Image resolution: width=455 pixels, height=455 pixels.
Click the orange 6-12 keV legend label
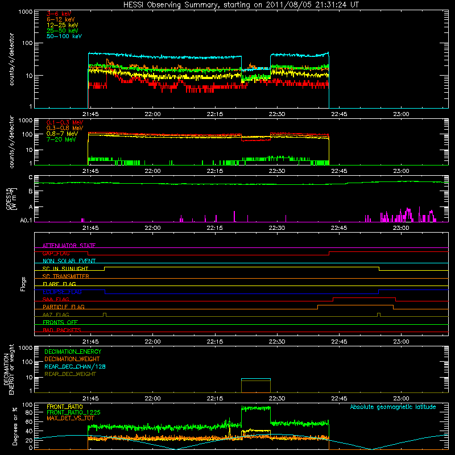click(x=61, y=19)
